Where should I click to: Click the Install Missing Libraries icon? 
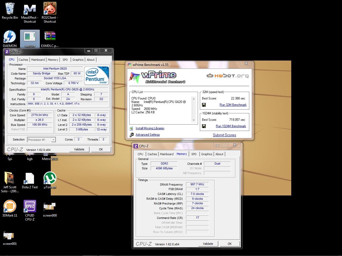(131, 128)
